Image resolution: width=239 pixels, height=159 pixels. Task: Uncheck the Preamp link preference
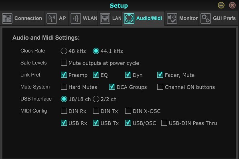point(64,75)
